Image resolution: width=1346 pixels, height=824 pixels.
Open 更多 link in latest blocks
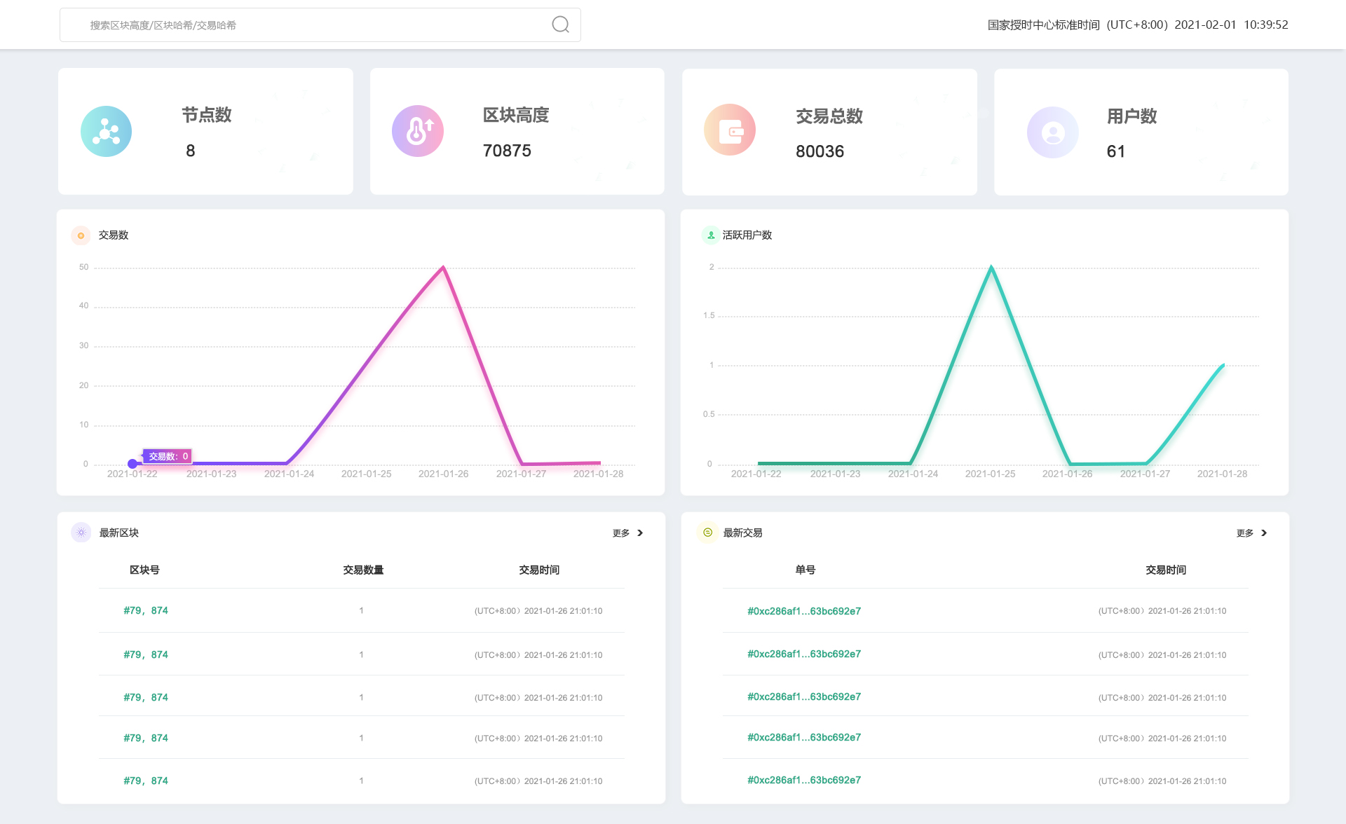(621, 533)
